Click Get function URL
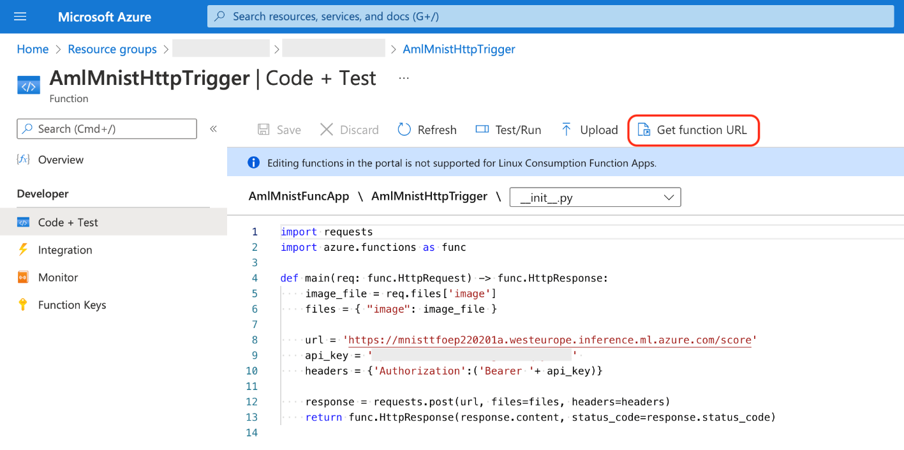Image resolution: width=904 pixels, height=450 pixels. [693, 130]
